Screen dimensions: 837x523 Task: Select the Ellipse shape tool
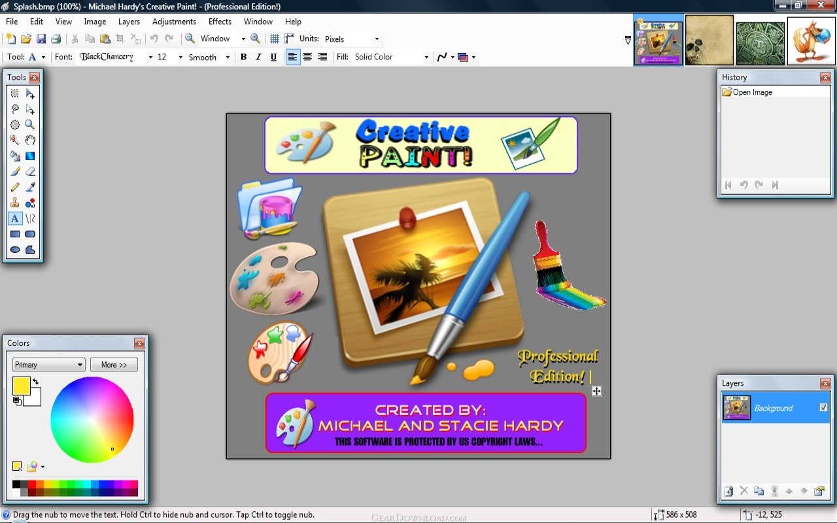tap(14, 250)
